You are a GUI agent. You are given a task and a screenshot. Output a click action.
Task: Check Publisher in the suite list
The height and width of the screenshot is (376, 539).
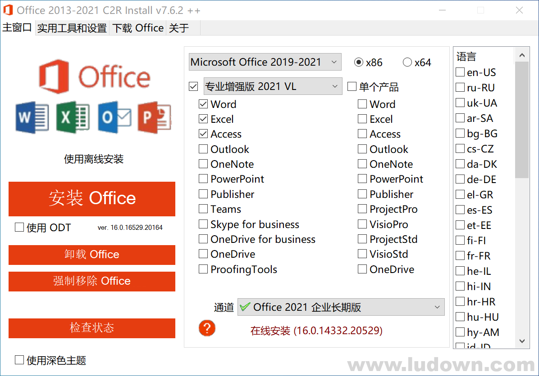(x=203, y=194)
